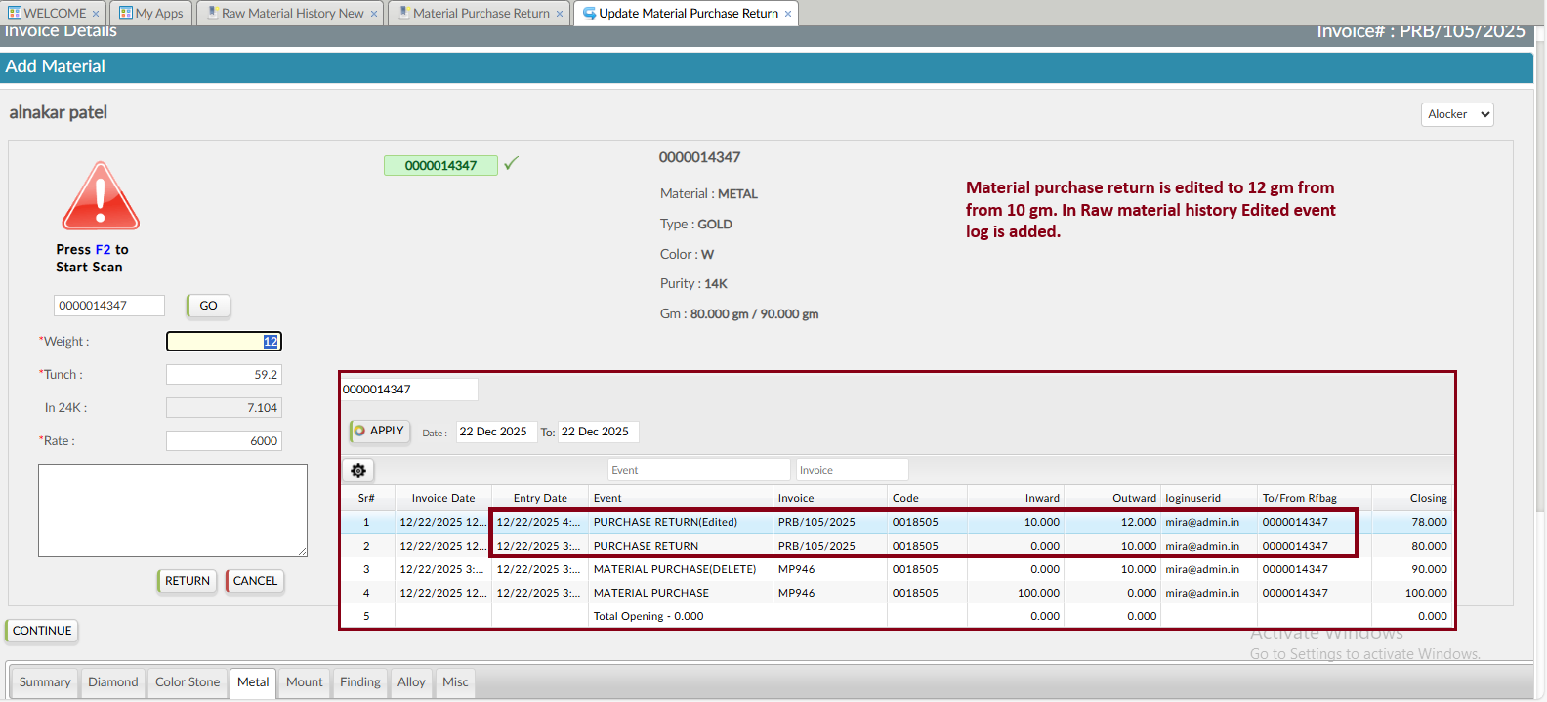
Task: Click the RETURN button
Action: pos(187,581)
